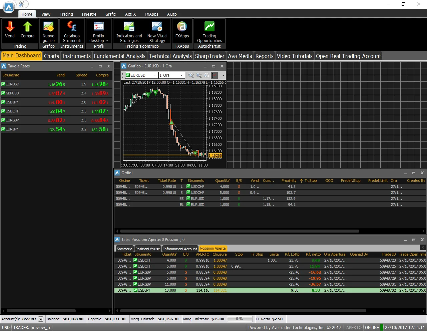Click the USDCHF instrument icon in Tavola Rates
This screenshot has width=427, height=331.
pyautogui.click(x=3, y=111)
